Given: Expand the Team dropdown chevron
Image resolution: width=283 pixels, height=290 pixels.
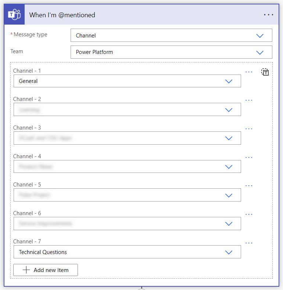Looking at the screenshot, I should click(260, 52).
